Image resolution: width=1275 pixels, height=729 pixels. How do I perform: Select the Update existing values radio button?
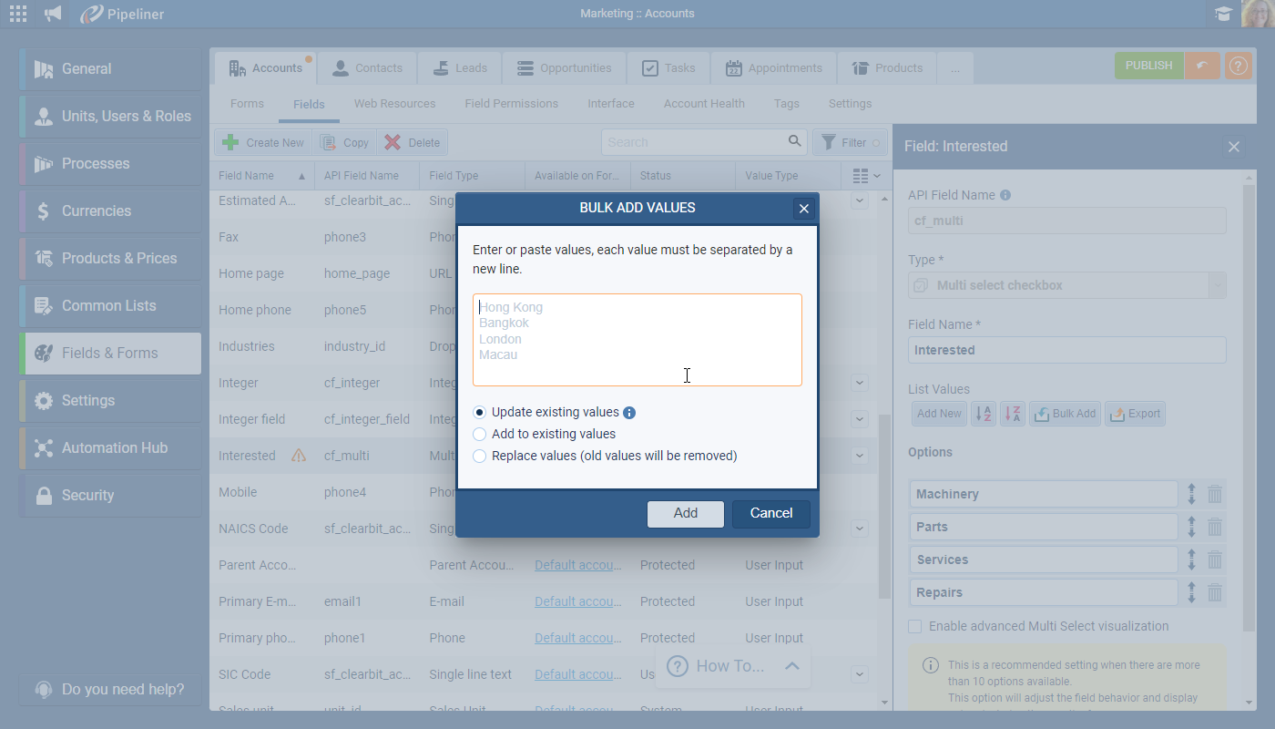[480, 413]
